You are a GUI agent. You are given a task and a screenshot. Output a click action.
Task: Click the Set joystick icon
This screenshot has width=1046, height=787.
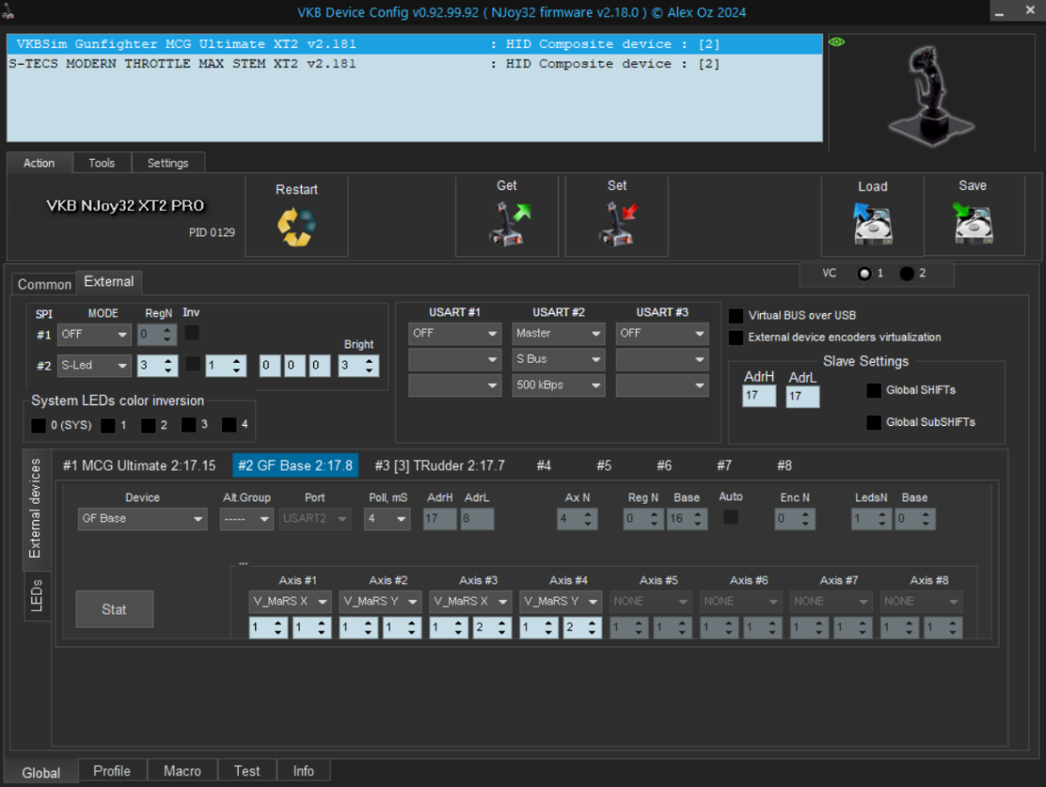pyautogui.click(x=617, y=226)
